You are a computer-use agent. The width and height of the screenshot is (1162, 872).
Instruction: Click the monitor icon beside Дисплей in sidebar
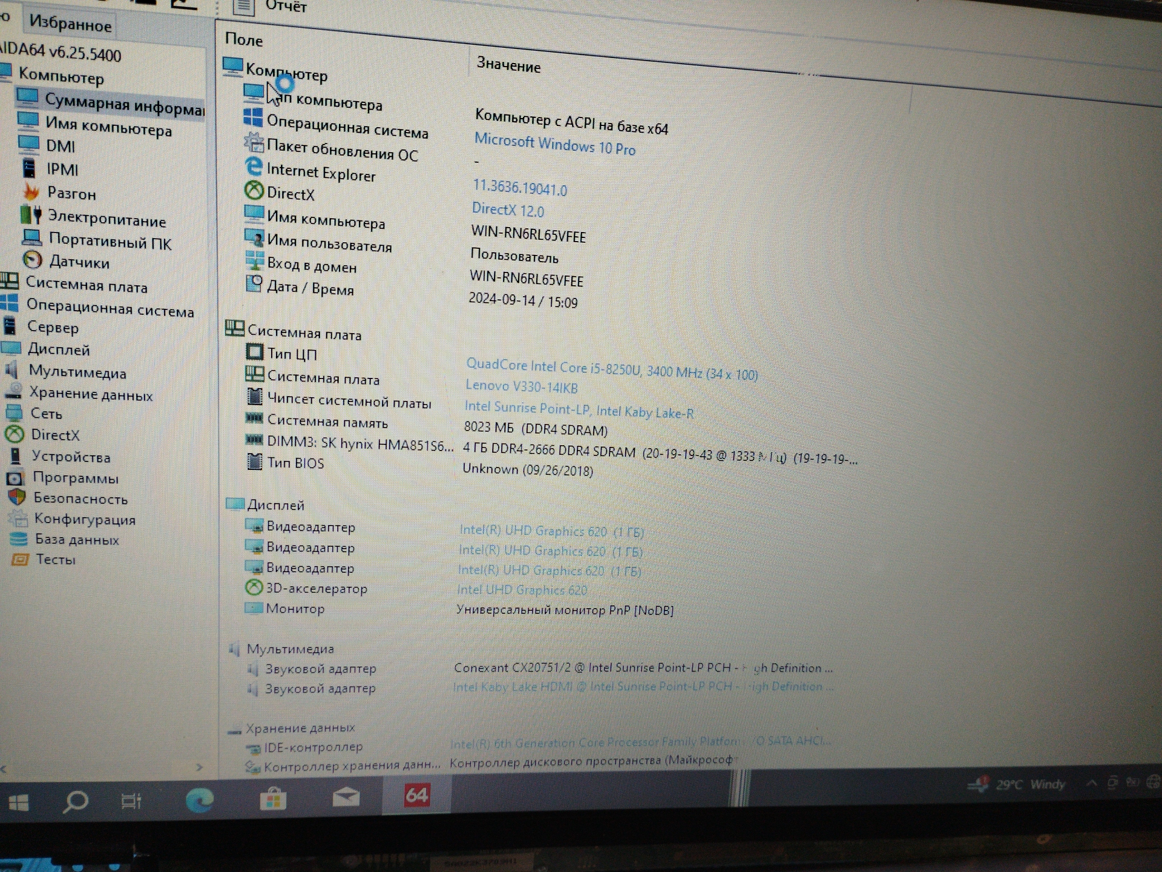(11, 348)
